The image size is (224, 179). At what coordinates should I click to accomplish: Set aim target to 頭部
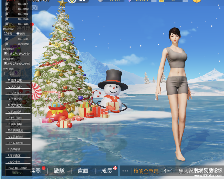point(5,63)
